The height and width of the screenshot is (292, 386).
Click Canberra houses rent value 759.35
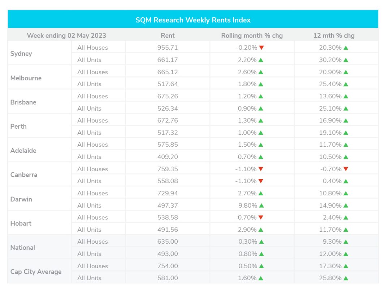(x=168, y=169)
